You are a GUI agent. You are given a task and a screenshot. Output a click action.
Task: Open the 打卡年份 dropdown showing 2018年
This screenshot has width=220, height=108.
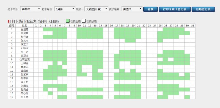click(31, 9)
